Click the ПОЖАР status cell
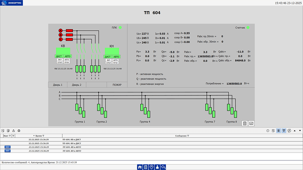Viewport: 303px width, 170px height. click(x=117, y=85)
